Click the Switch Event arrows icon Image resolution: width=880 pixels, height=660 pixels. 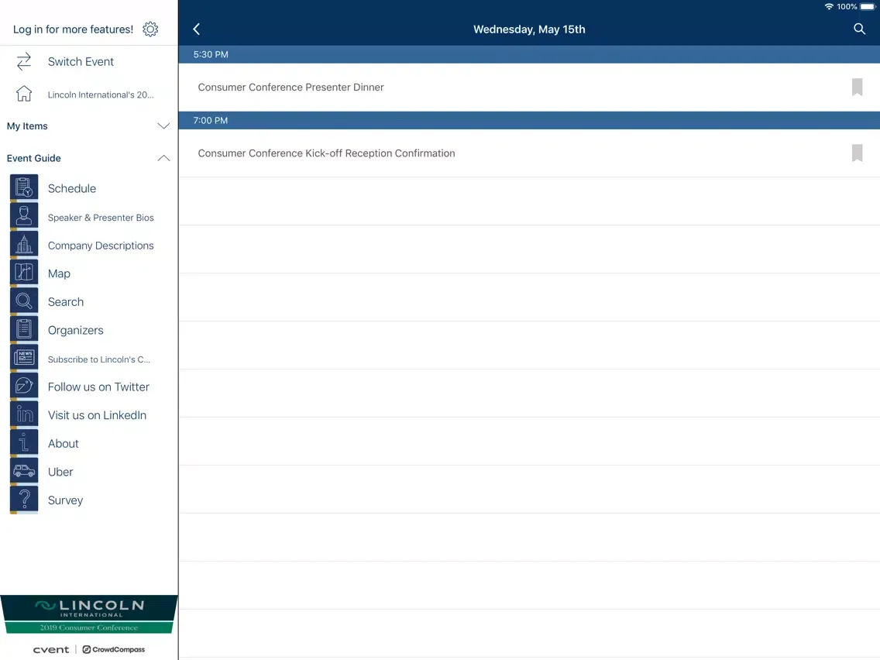23,62
